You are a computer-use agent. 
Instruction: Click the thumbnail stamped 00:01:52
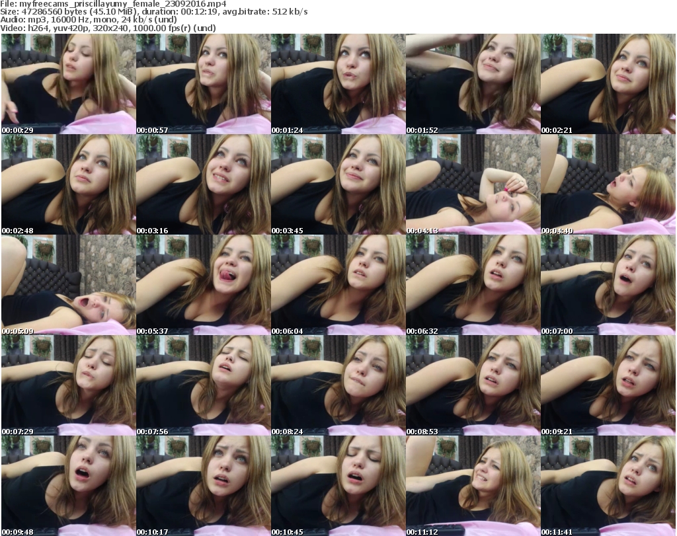(x=473, y=84)
